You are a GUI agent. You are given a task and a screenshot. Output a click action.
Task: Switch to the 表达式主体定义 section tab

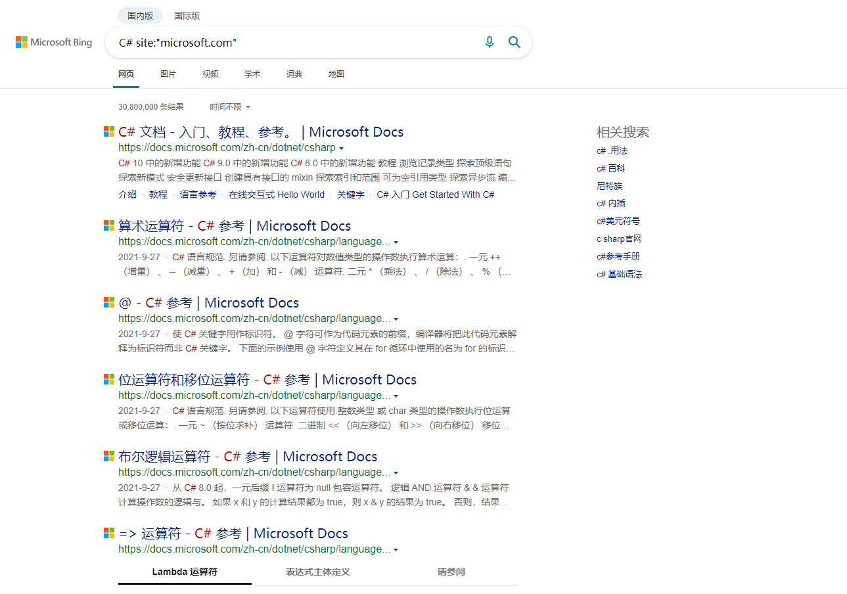[318, 572]
